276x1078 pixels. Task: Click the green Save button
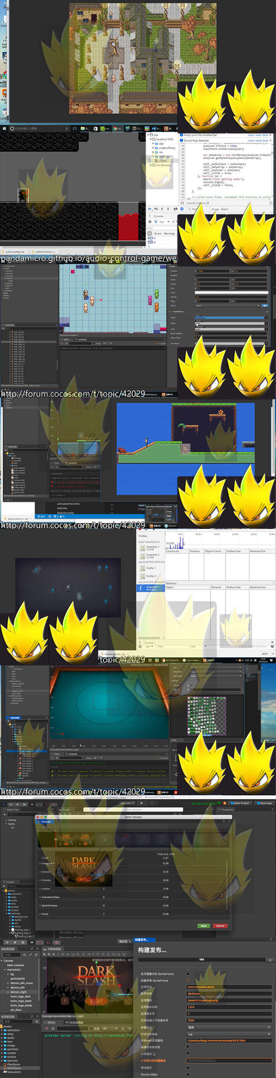coord(204,926)
